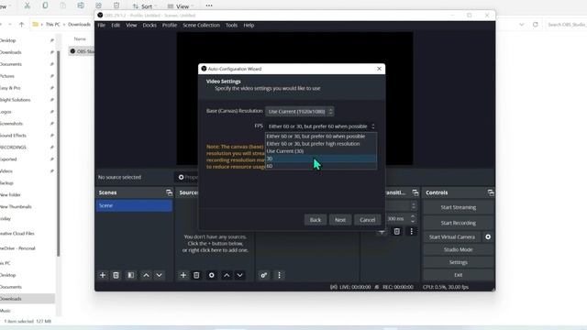This screenshot has height=330, width=587.
Task: Move scene down arrow in Scenes panel
Action: [x=159, y=275]
